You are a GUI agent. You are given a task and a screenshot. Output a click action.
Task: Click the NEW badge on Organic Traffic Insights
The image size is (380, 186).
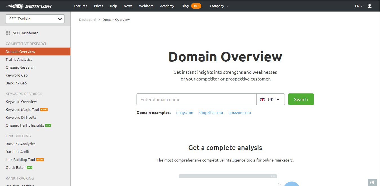[48, 125]
